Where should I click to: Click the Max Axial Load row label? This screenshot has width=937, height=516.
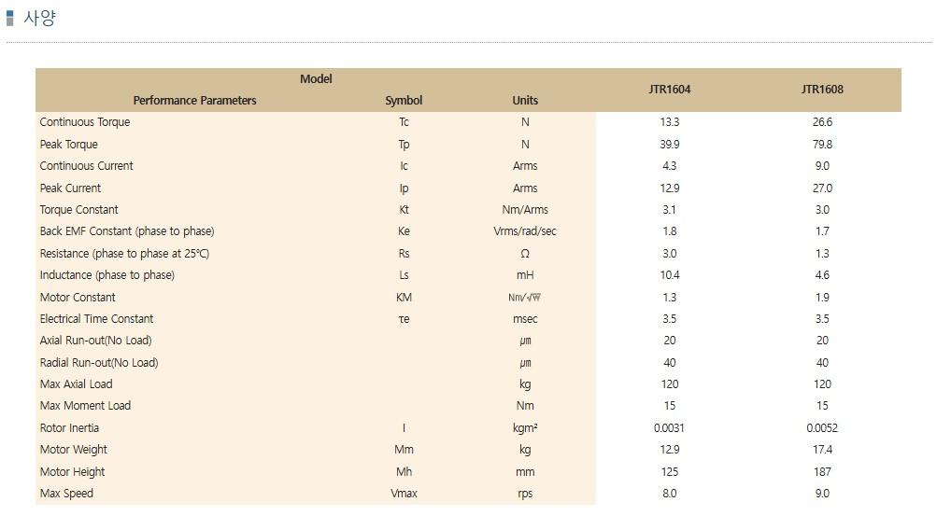coord(76,384)
